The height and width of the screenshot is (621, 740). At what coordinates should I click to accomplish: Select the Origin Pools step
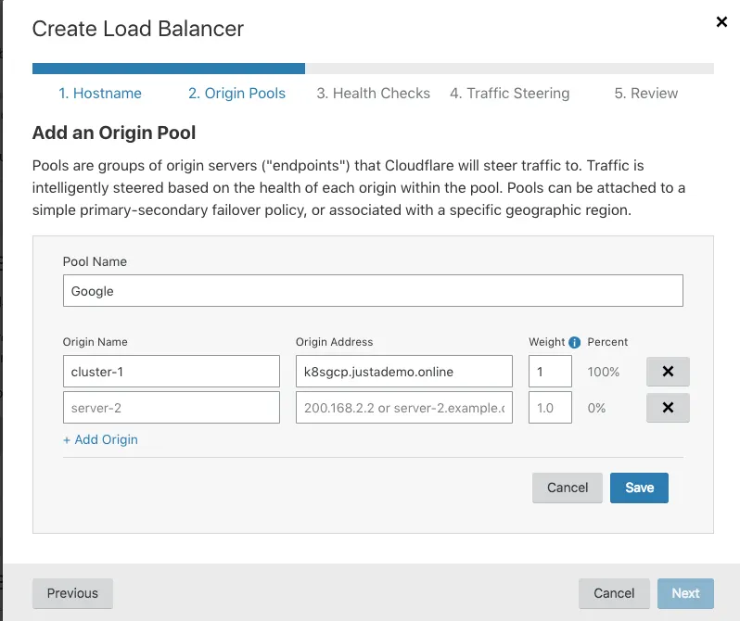pyautogui.click(x=236, y=93)
